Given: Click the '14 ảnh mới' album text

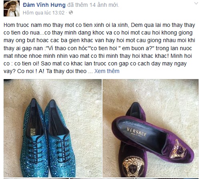Looking at the screenshot, I should tap(104, 5).
